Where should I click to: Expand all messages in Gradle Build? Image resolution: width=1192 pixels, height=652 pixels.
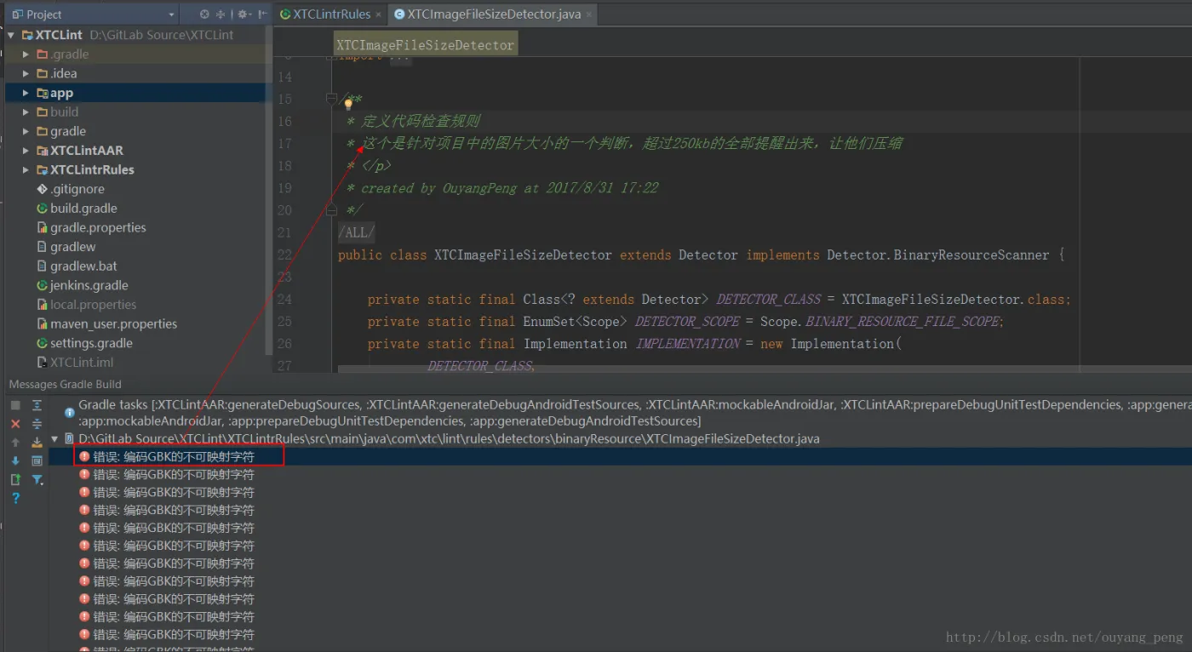pyautogui.click(x=37, y=405)
